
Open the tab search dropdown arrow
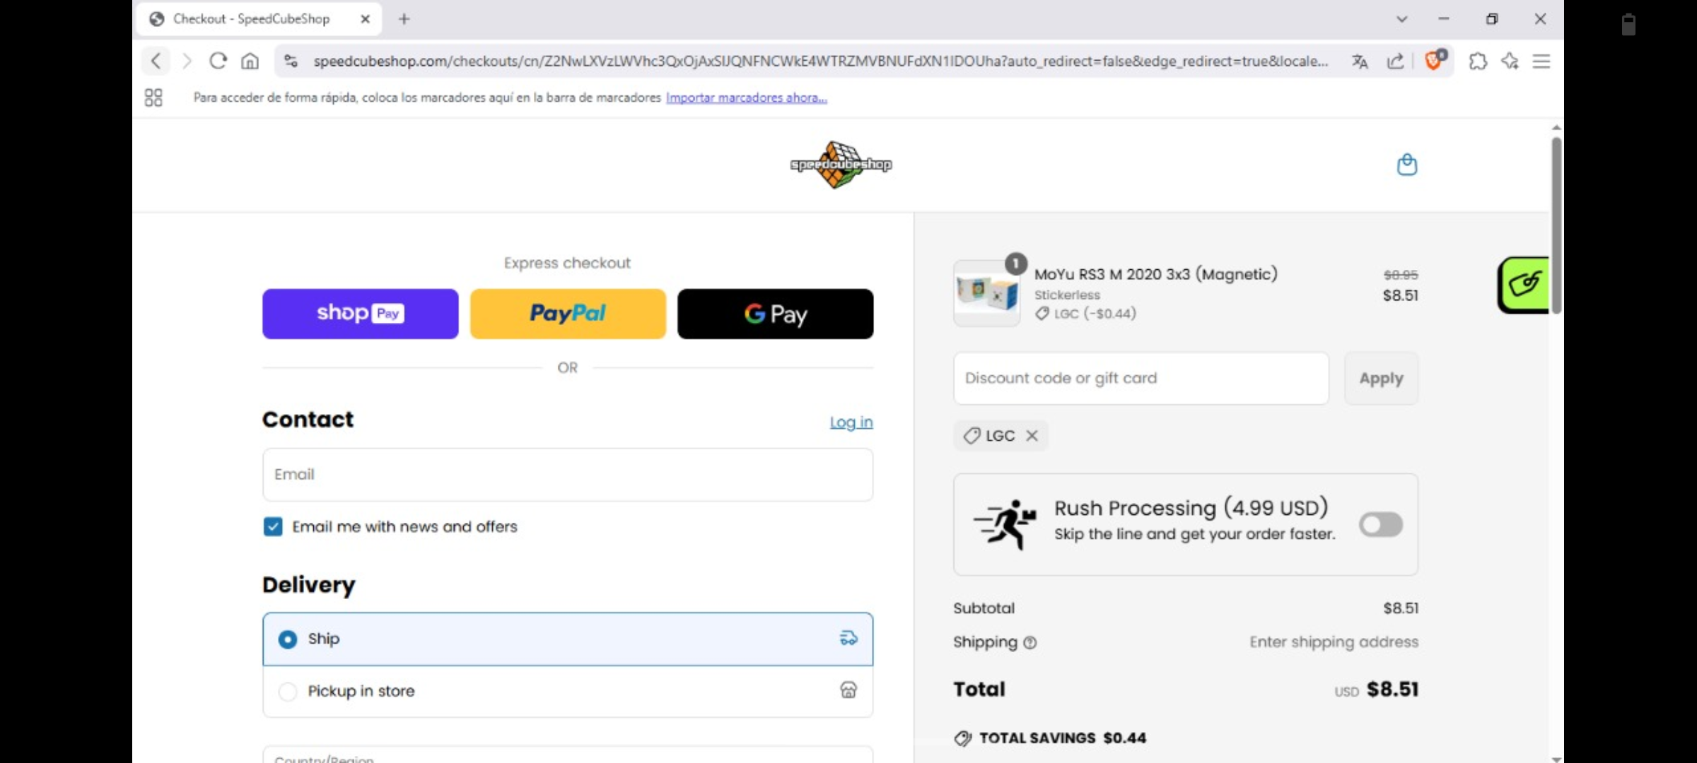pos(1401,19)
